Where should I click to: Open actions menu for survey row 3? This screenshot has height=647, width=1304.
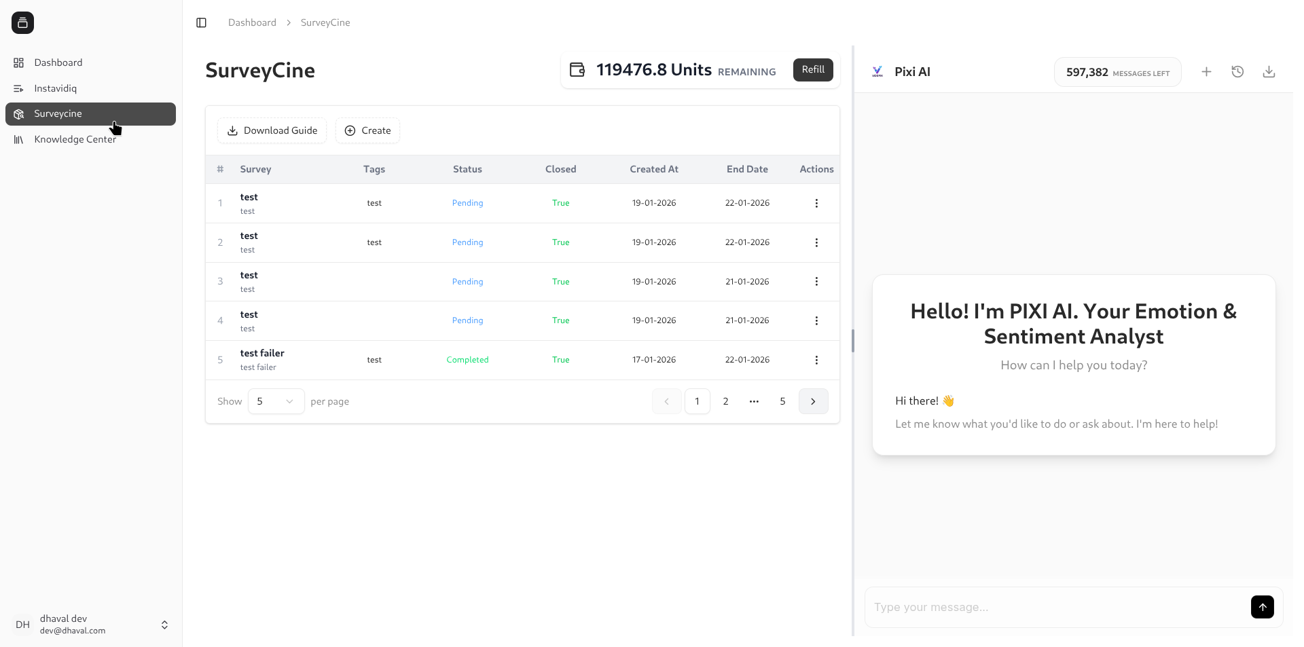[x=816, y=282]
